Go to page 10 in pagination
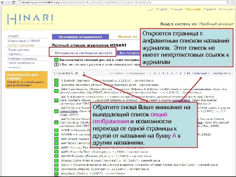 point(188,73)
